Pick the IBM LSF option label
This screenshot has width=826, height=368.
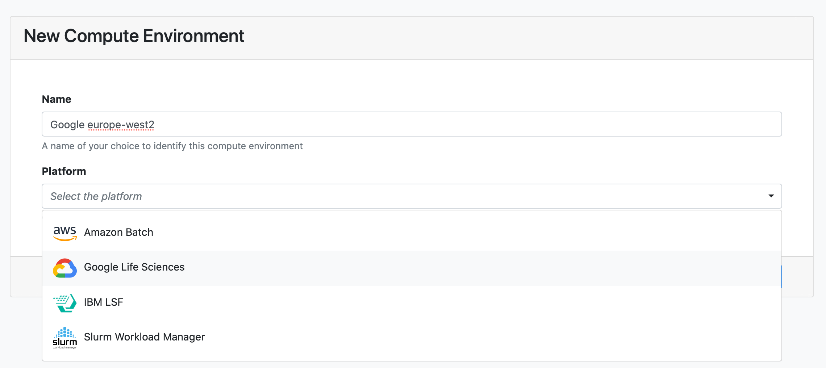pyautogui.click(x=103, y=302)
